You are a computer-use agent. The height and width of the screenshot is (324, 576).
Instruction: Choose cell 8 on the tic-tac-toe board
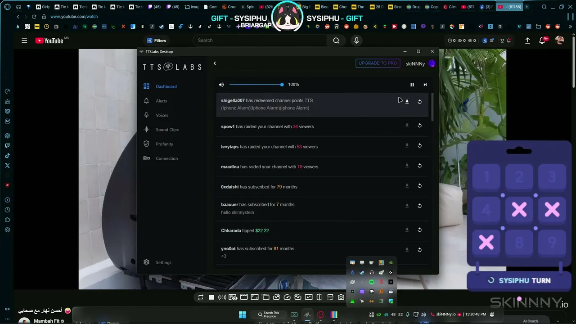(x=519, y=243)
